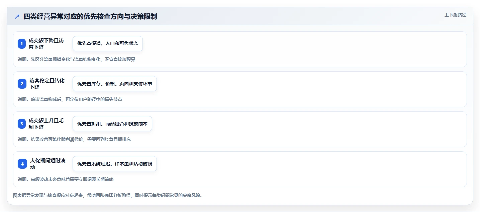This screenshot has height=212, width=480.
Task: Click the number 3 badge
Action: [x=22, y=124]
